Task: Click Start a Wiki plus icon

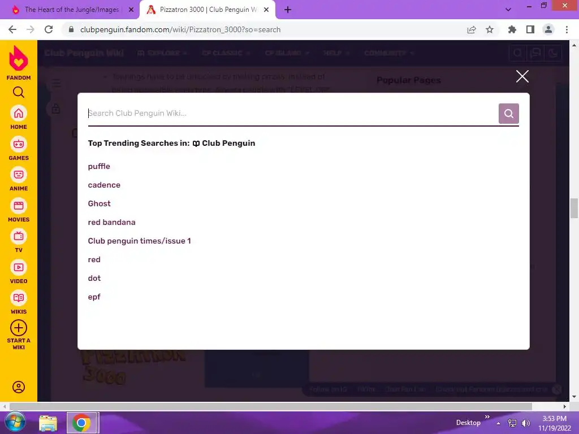Action: (19, 328)
